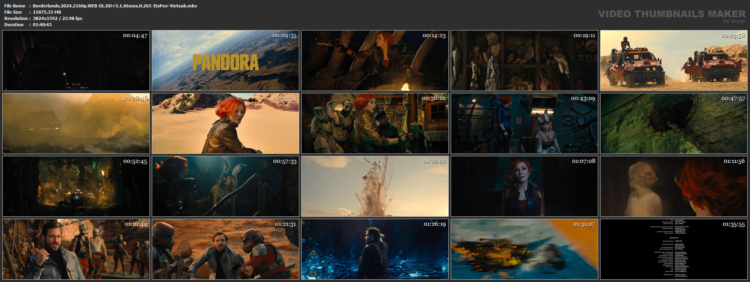The width and height of the screenshot is (750, 282).
Task: Open the group scene thumbnail 00:38:22
Action: [x=375, y=123]
